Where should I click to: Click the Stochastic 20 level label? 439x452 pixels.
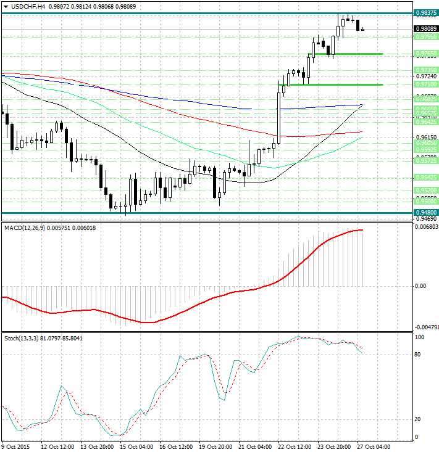point(417,419)
